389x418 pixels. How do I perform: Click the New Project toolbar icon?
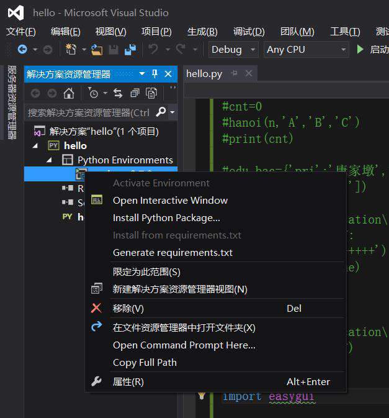71,49
